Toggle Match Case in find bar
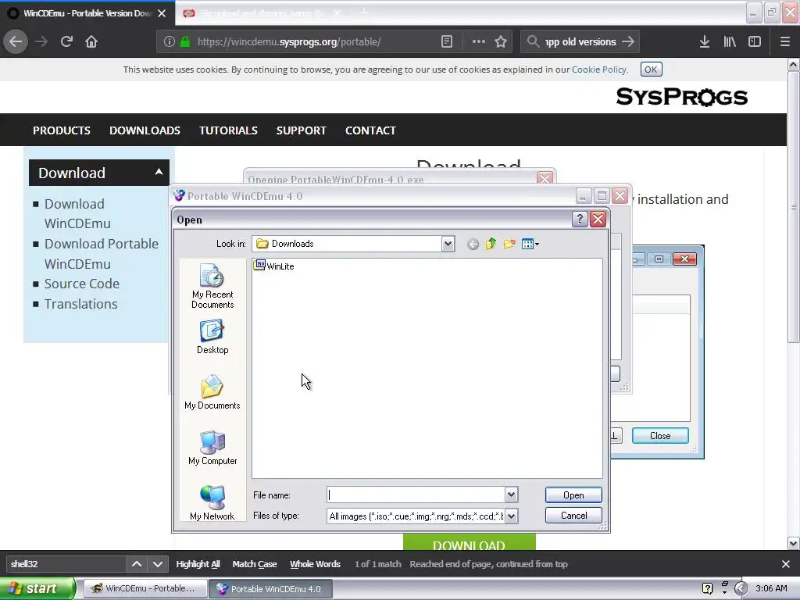The height and width of the screenshot is (600, 800). [x=255, y=564]
